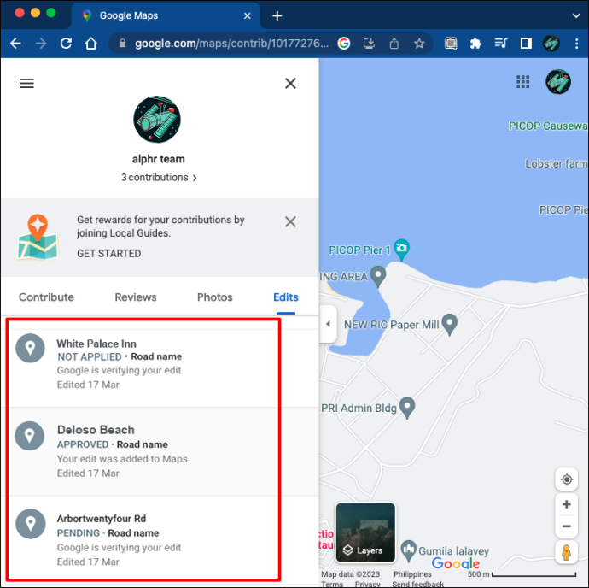Expand the tab search chevron
The height and width of the screenshot is (588, 589).
tap(576, 15)
